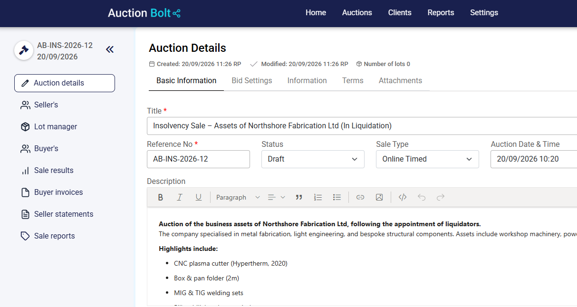Switch to the Terms tab
This screenshot has height=307, width=577.
click(x=353, y=81)
